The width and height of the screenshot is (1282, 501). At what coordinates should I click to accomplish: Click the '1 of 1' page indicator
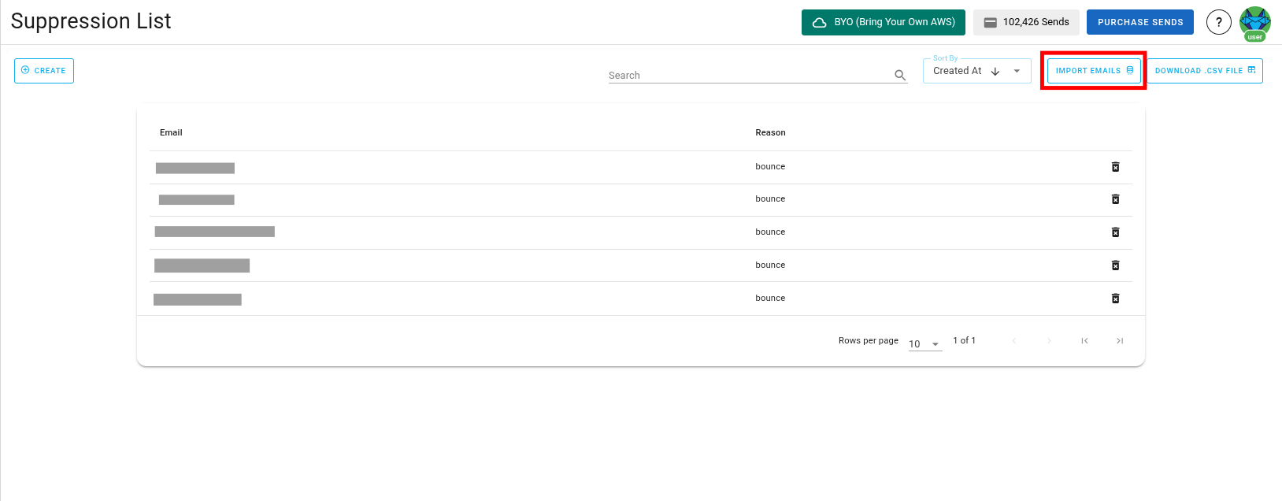click(964, 340)
